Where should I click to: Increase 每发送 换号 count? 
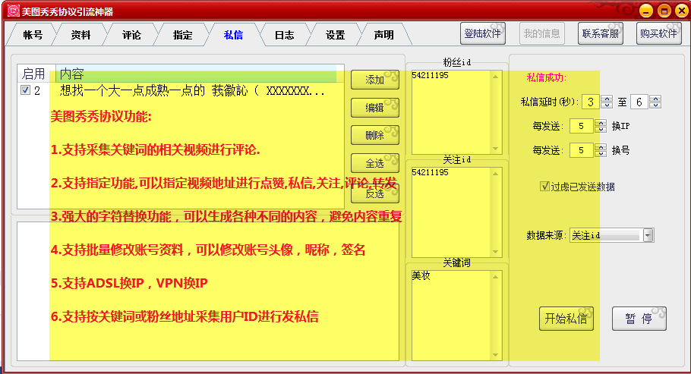(601, 147)
